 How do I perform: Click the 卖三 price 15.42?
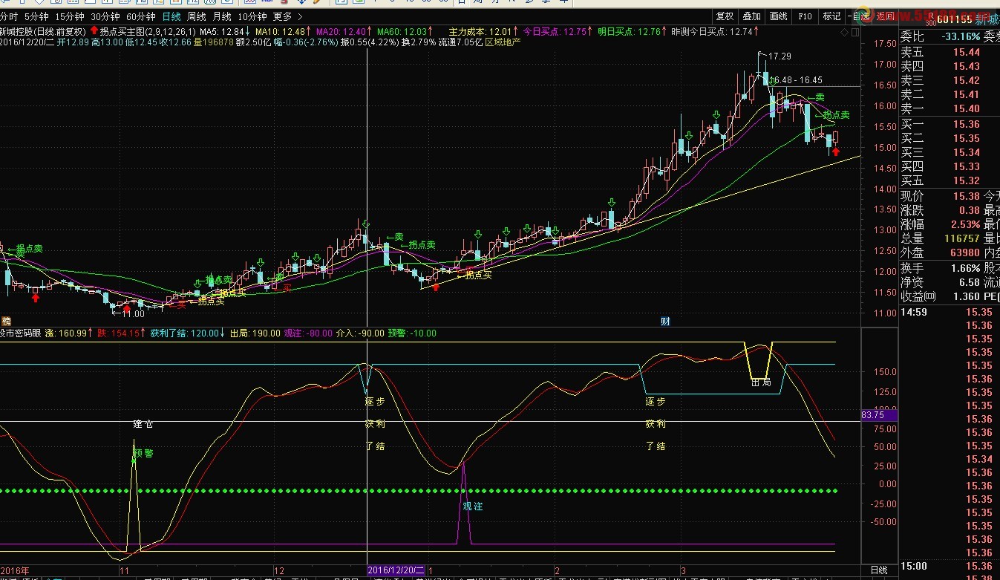(967, 80)
